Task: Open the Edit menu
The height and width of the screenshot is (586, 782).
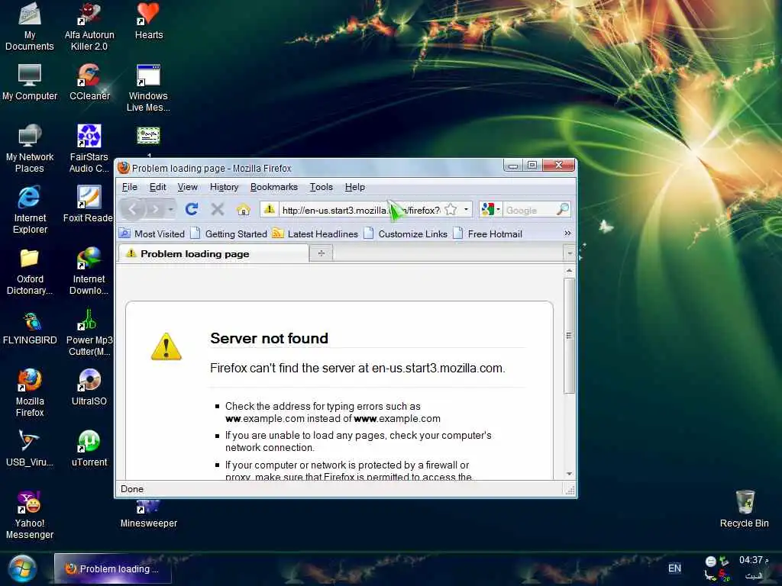Action: tap(157, 187)
